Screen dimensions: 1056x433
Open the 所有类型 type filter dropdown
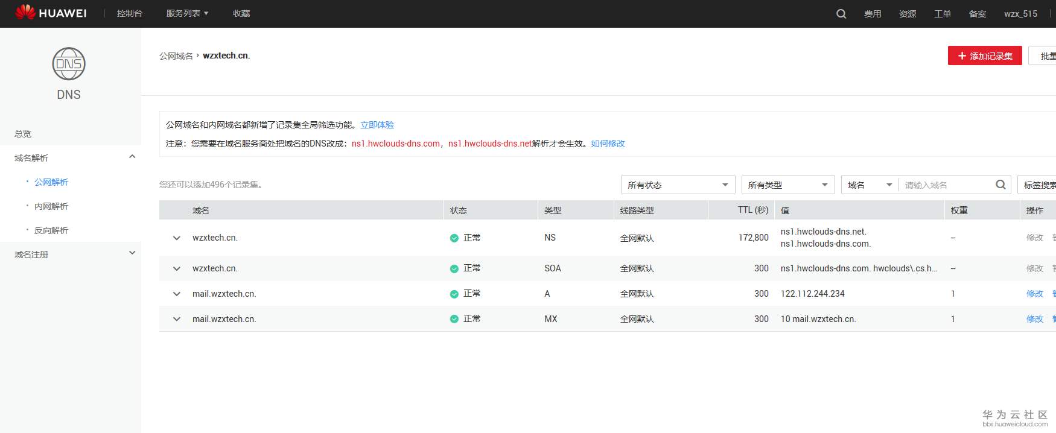(x=787, y=185)
